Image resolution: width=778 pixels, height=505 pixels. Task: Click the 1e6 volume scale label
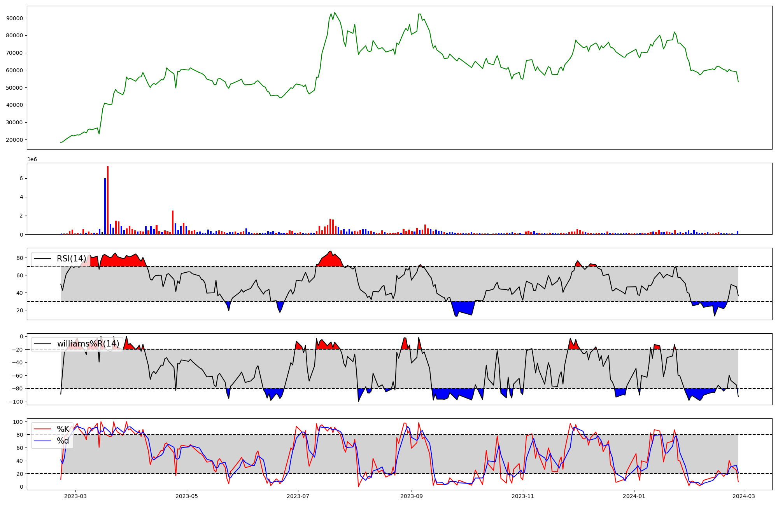tap(32, 160)
